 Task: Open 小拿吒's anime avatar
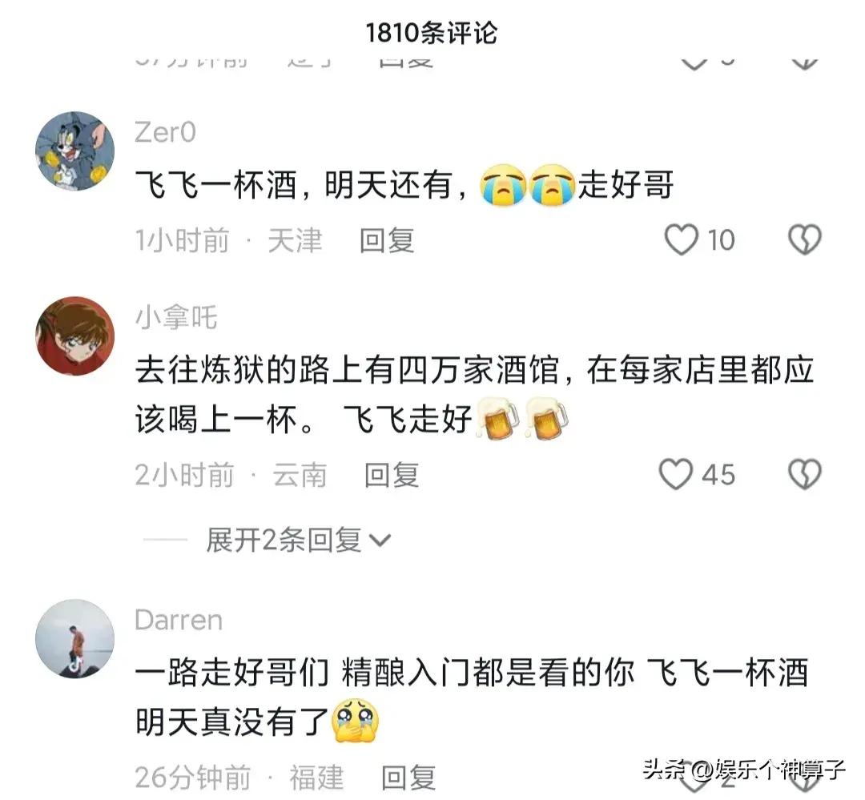coord(75,336)
